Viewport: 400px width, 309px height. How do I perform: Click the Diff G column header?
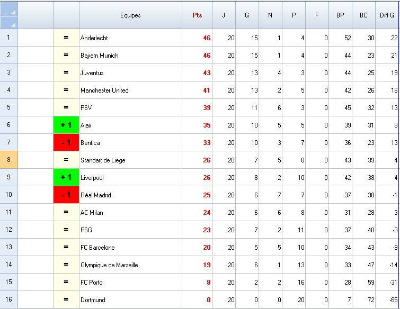387,15
